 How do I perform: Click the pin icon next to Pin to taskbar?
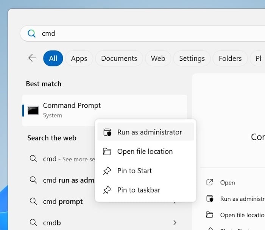pyautogui.click(x=107, y=190)
